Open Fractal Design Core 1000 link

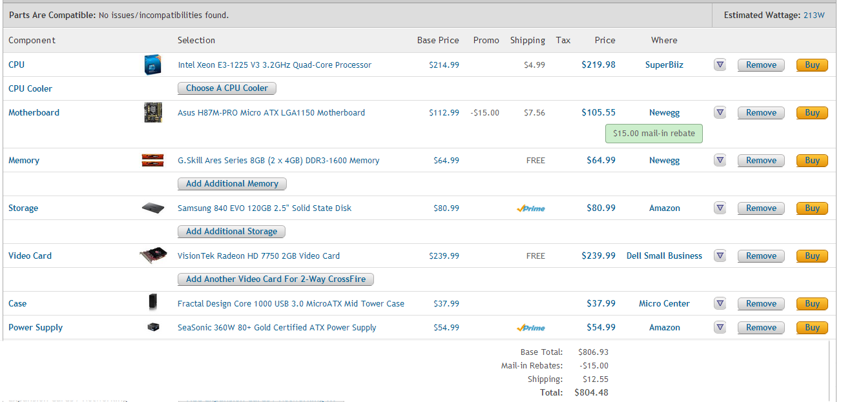click(291, 303)
